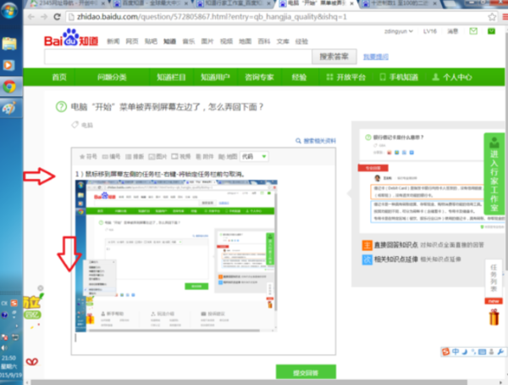This screenshot has width=508, height=385.
Task: Expand the zdingyun account dropdown
Action: [x=399, y=31]
